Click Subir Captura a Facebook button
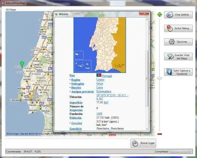 (x=178, y=72)
